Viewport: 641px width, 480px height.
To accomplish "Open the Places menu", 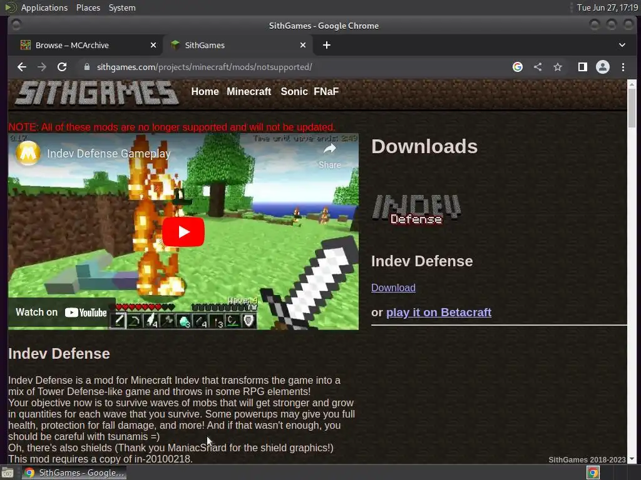I will click(x=88, y=7).
